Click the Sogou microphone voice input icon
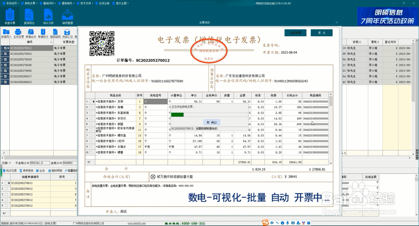This screenshot has height=226, width=419. pos(287,223)
